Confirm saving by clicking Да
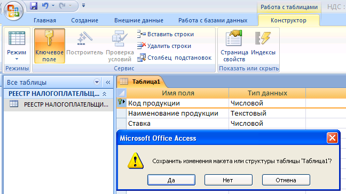Image resolution: width=346 pixels, height=194 pixels. [171, 180]
